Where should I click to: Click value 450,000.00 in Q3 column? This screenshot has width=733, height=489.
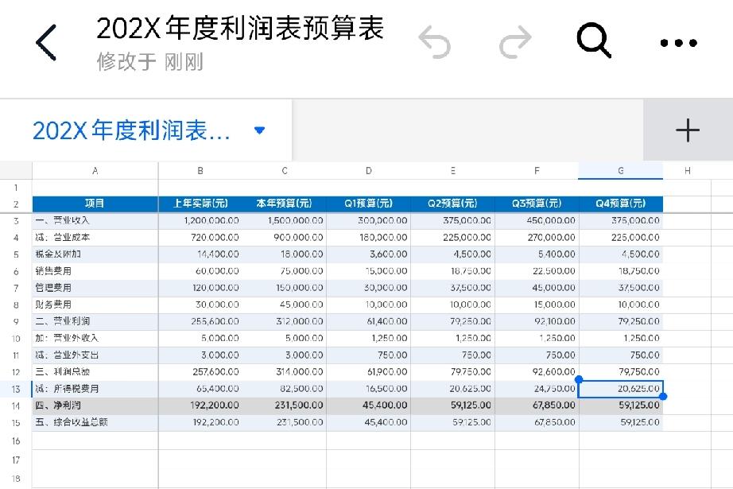pos(551,221)
